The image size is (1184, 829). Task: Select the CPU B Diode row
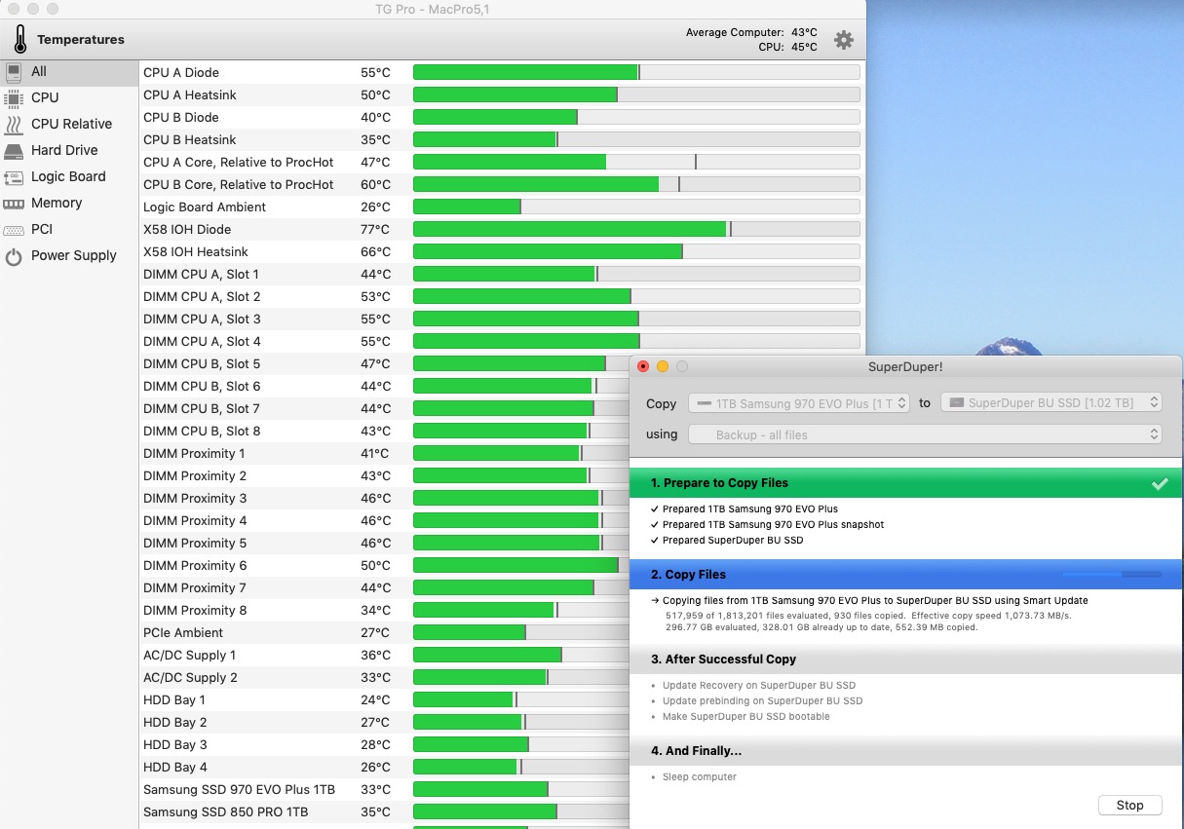tap(502, 117)
